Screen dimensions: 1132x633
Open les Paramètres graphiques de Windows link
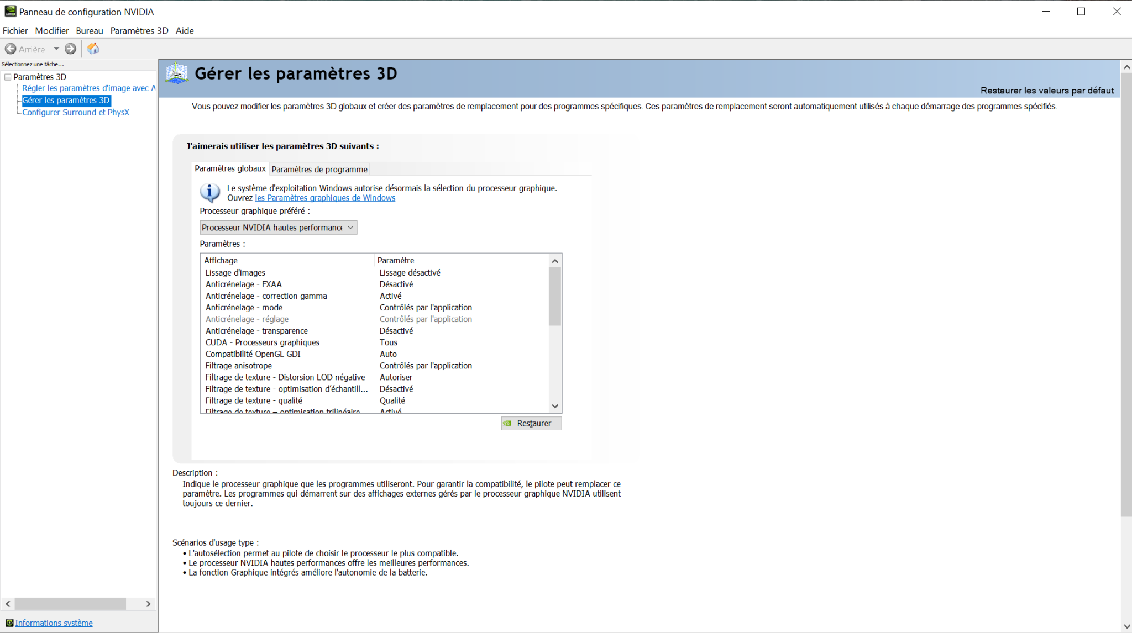coord(325,198)
